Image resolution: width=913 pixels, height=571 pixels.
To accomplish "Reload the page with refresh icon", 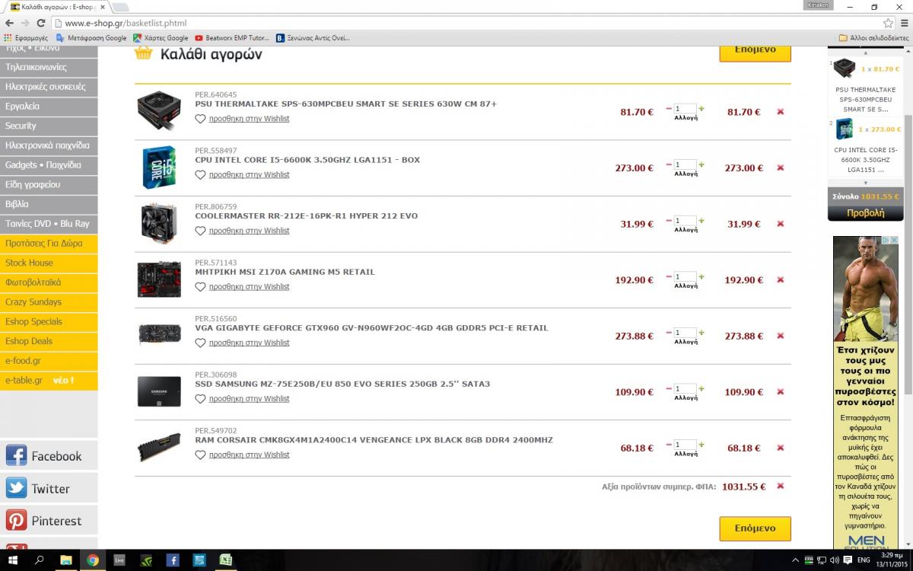I will [x=42, y=23].
